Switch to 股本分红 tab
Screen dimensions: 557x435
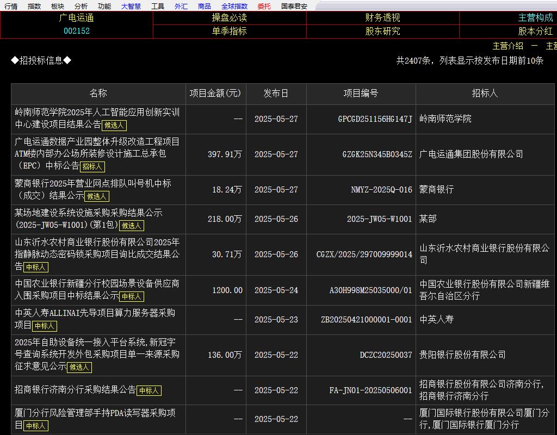coord(536,31)
